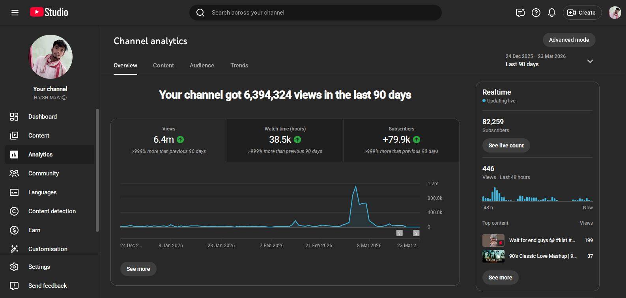Screen dimensions: 626x298
Task: Open the notifications bell
Action: click(551, 13)
